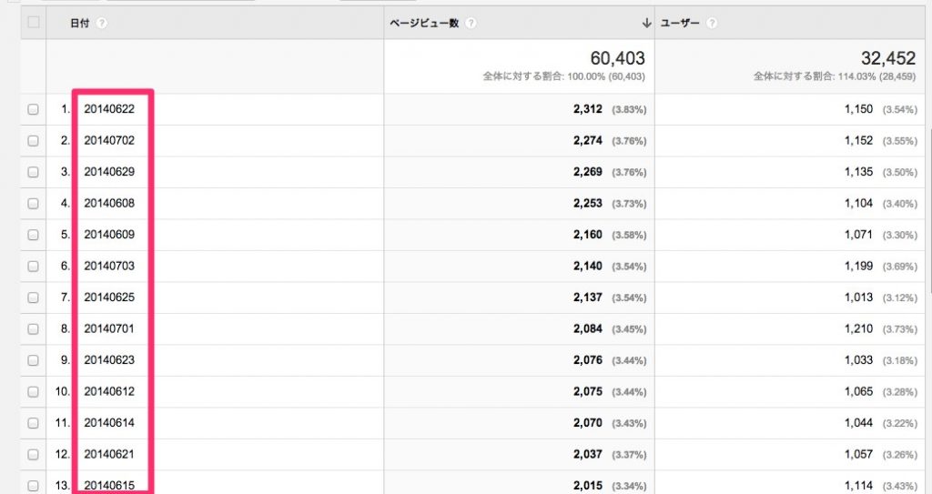Sort table by 日付 column header
Viewport: 932px width, 494px height.
80,23
